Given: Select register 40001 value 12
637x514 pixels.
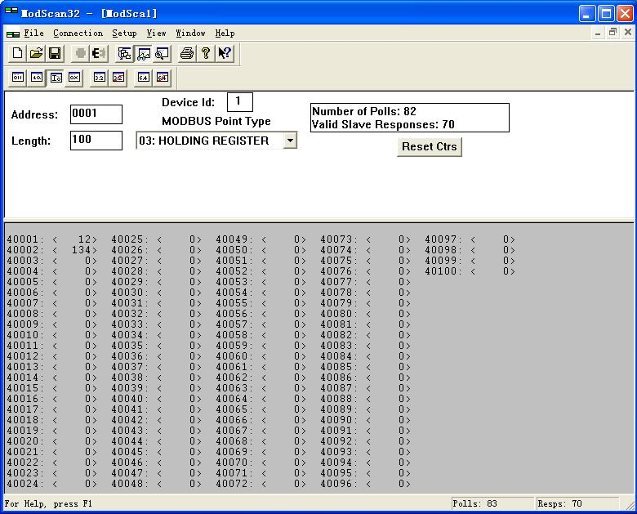Looking at the screenshot, I should (52, 239).
